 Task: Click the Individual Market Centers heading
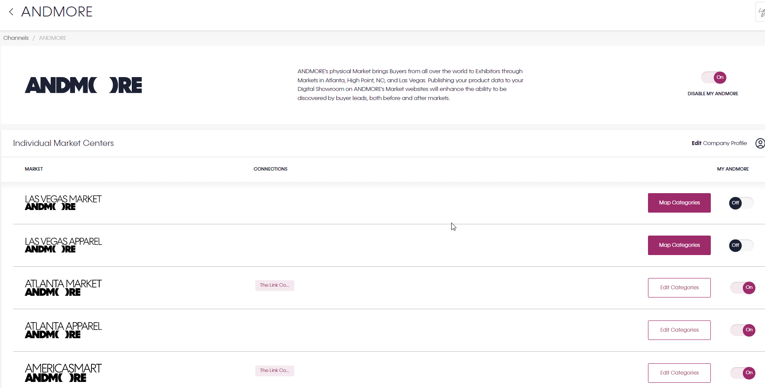pos(63,143)
